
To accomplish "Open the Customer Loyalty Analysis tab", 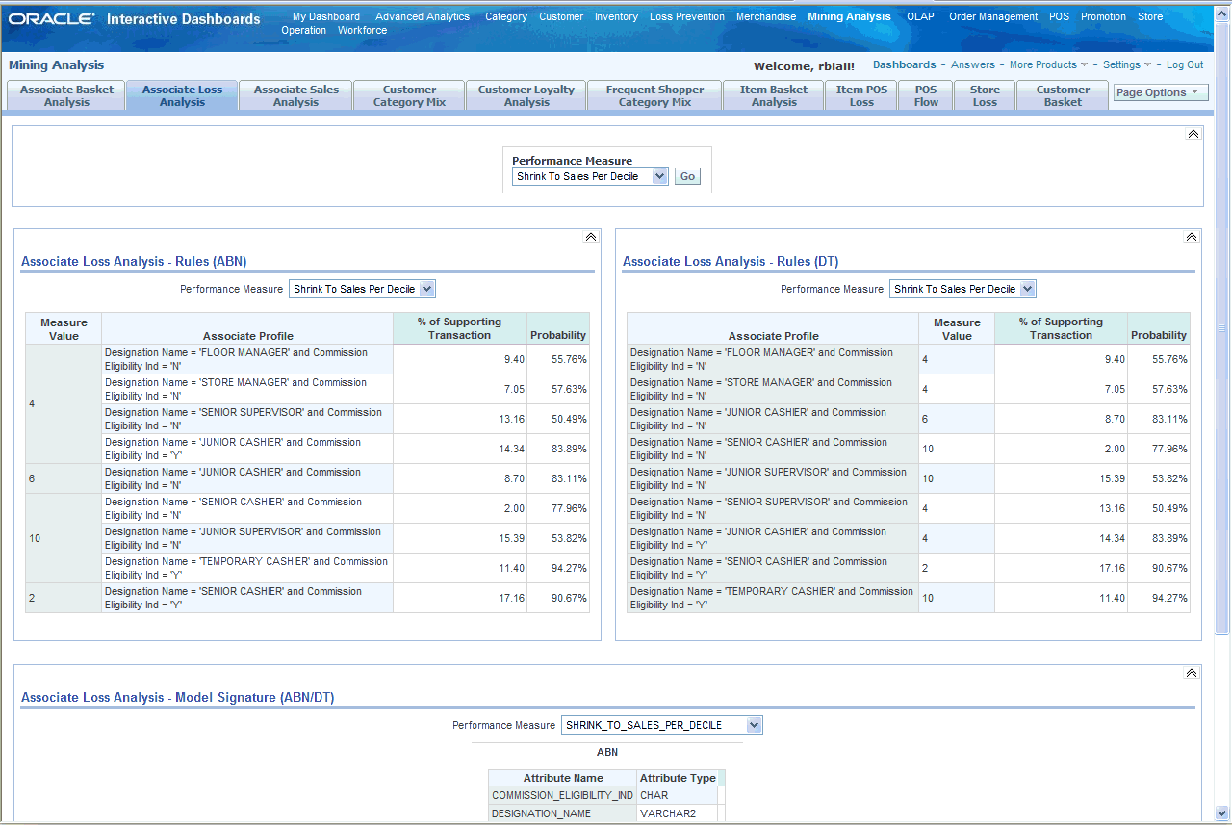I will (526, 95).
